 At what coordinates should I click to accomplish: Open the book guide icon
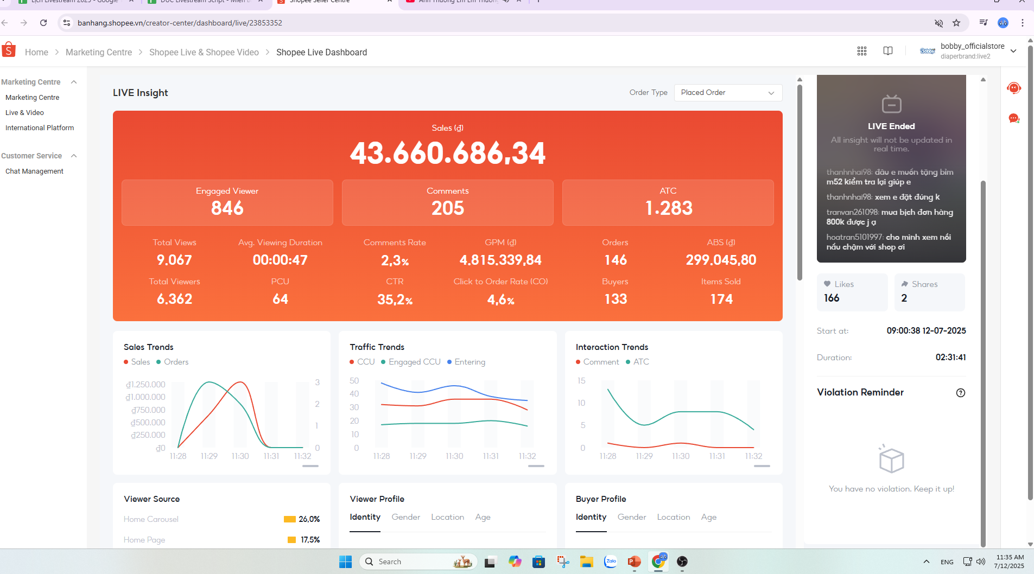888,51
